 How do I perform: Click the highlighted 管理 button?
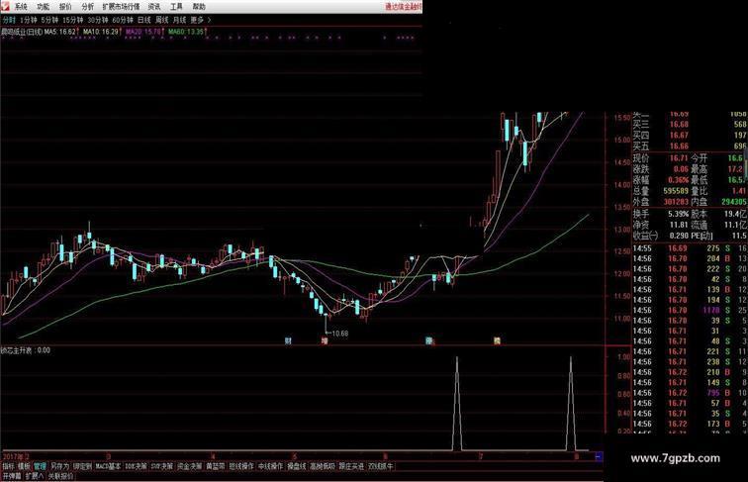tap(40, 466)
